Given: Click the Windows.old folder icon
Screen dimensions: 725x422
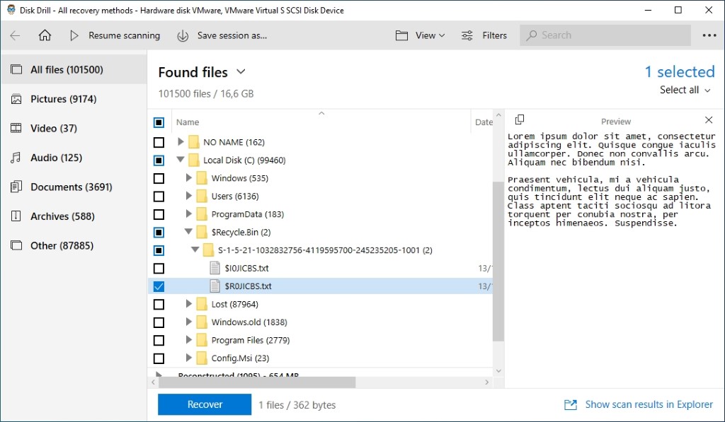Looking at the screenshot, I should click(202, 322).
